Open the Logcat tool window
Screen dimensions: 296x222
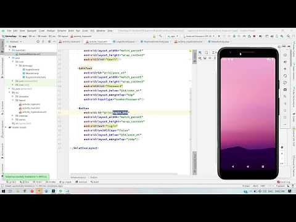pos(65,182)
